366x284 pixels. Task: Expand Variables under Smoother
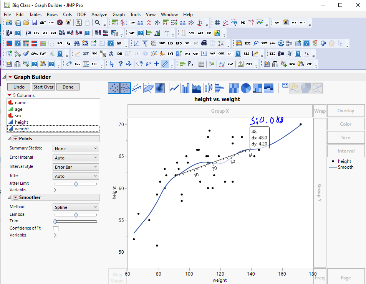point(55,235)
